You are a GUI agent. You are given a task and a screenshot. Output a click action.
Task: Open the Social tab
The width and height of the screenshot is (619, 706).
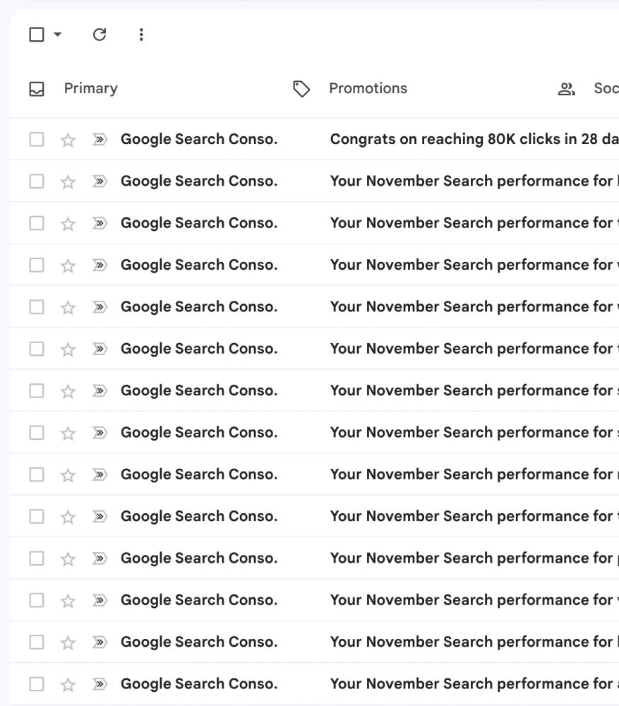(606, 88)
